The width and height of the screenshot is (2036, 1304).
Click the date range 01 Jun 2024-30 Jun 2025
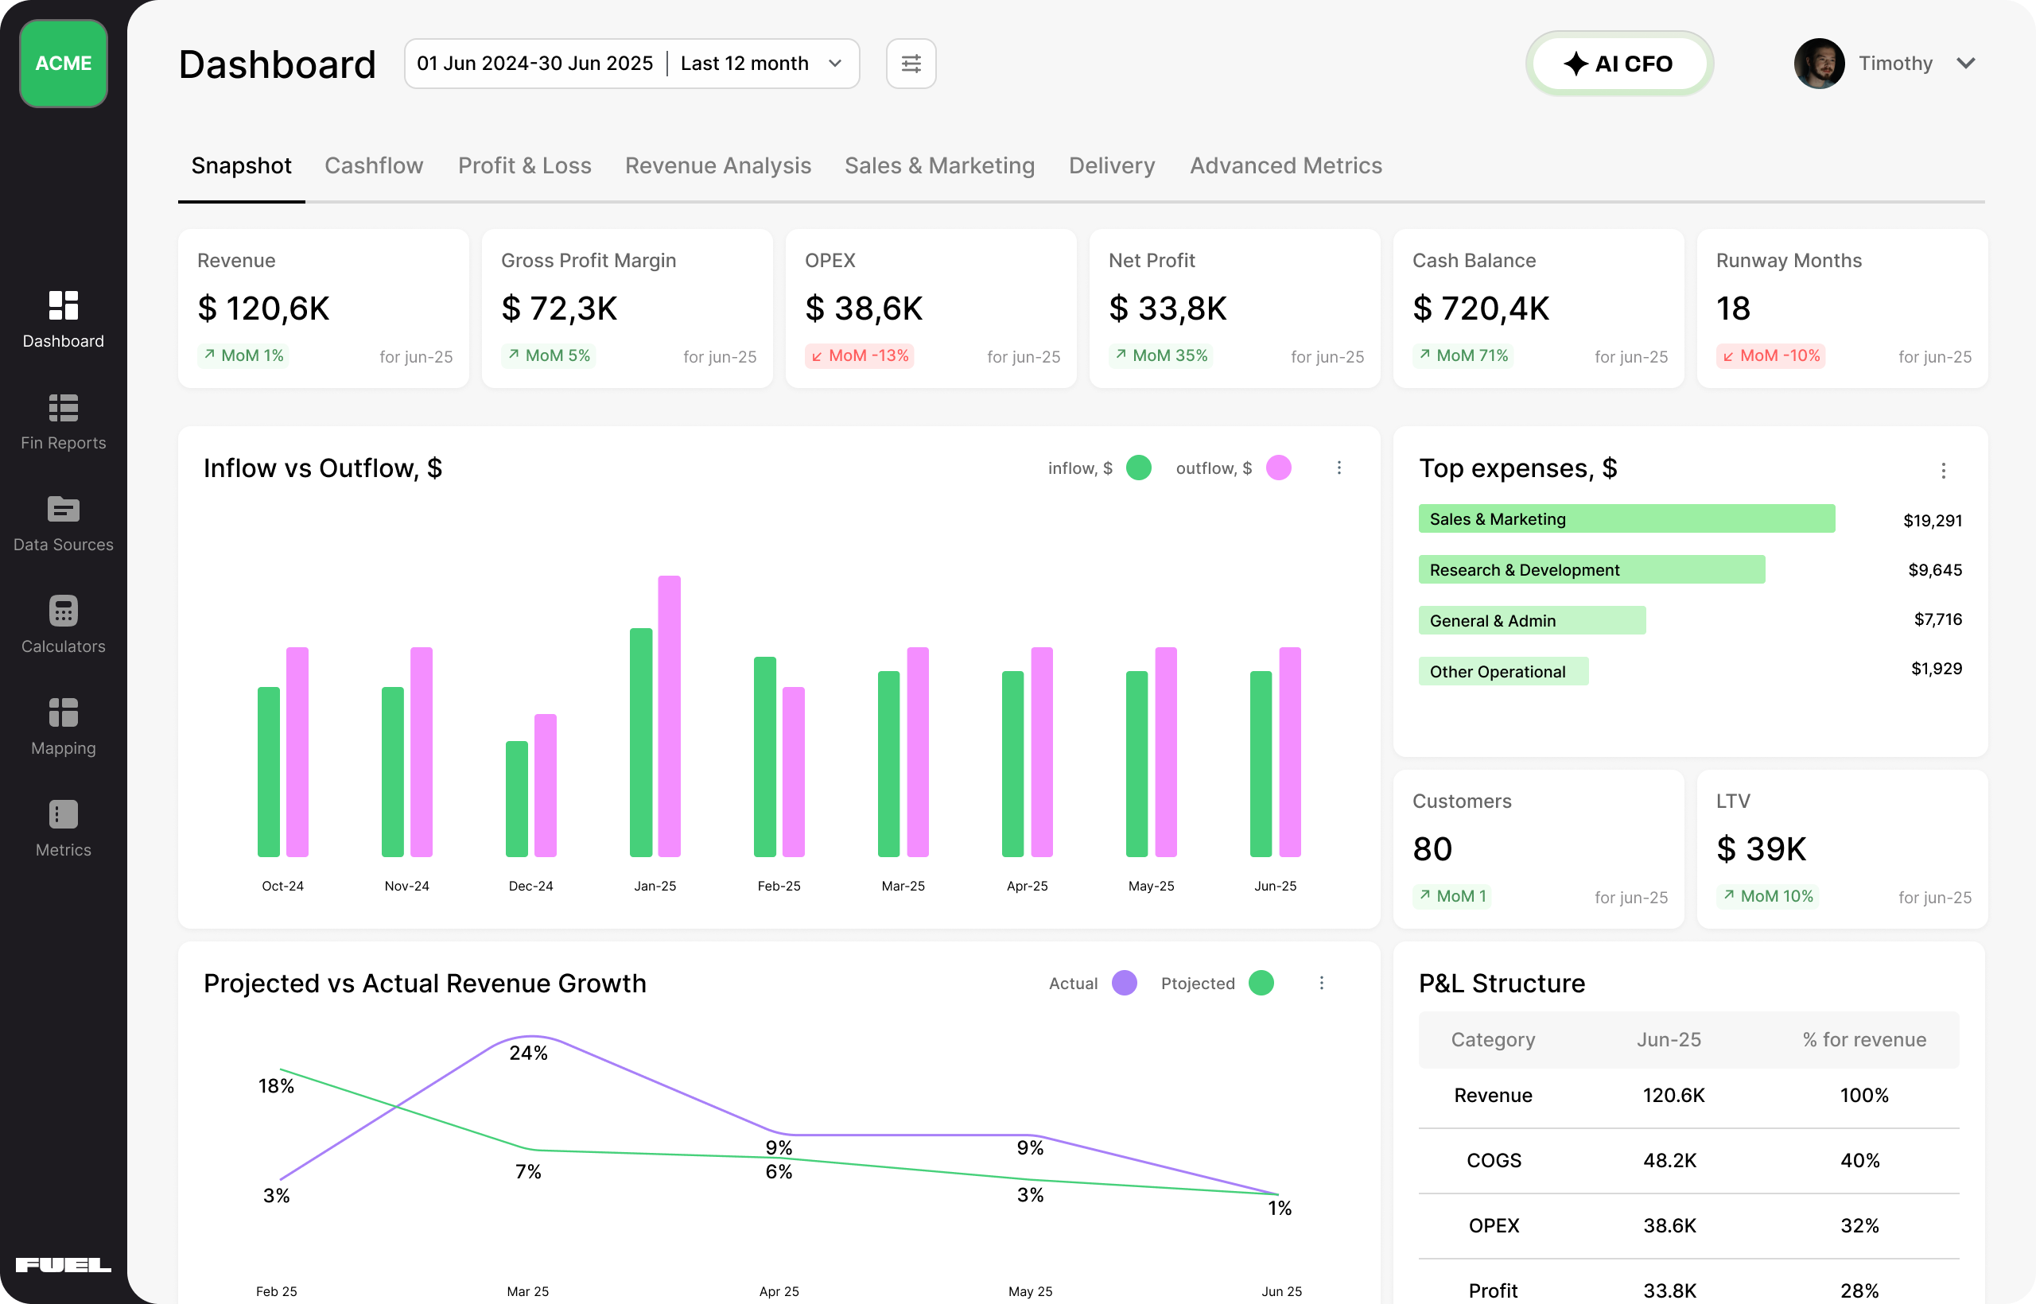(534, 64)
